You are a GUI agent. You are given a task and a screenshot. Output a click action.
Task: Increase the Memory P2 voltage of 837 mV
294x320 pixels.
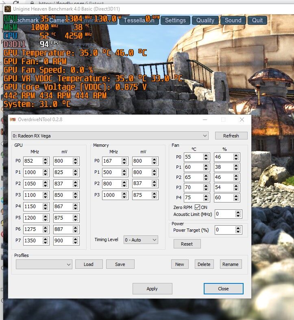click(x=154, y=182)
